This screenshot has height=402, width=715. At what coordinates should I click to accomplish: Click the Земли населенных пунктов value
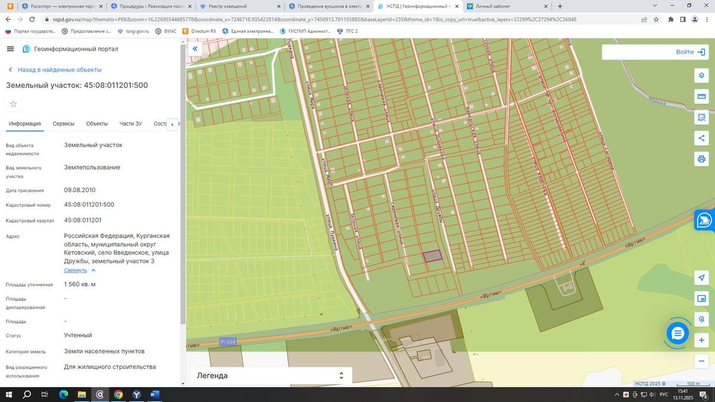tap(104, 351)
